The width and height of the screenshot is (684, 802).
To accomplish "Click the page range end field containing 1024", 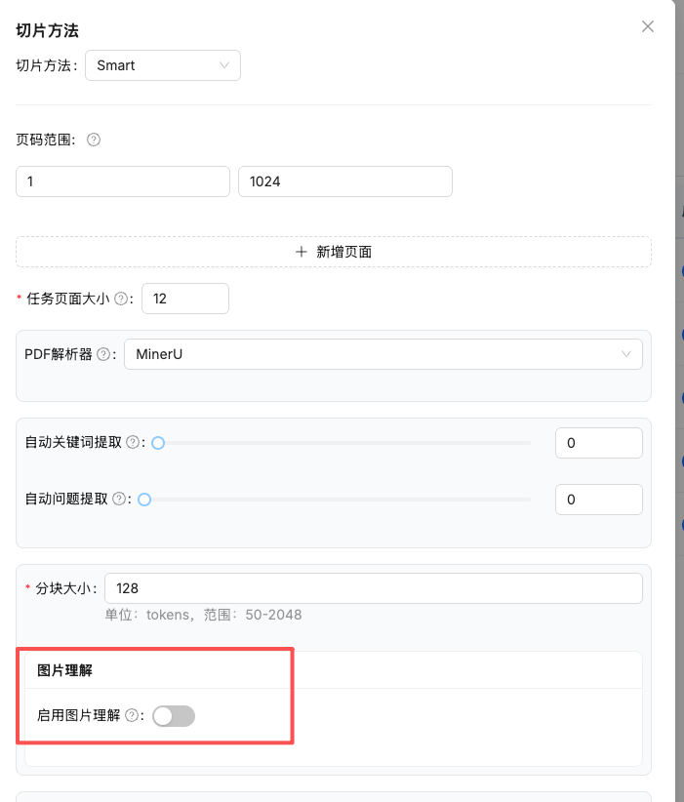I will tap(344, 181).
